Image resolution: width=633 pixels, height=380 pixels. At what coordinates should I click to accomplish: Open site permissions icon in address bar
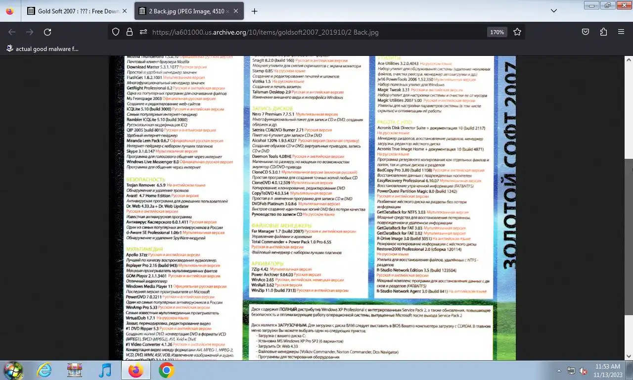(x=143, y=32)
